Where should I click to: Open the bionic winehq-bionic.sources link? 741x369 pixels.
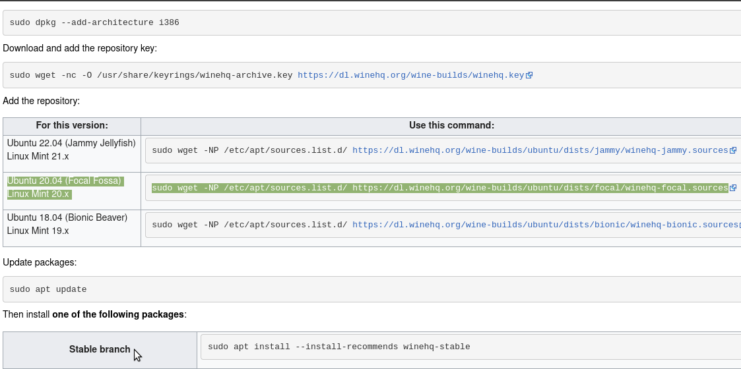tap(544, 225)
